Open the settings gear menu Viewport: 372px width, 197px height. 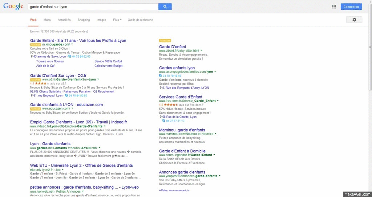354,20
